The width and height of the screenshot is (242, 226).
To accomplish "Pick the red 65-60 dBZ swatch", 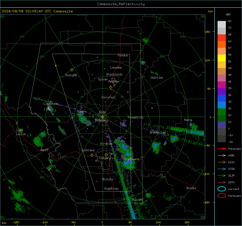I will (222, 38).
